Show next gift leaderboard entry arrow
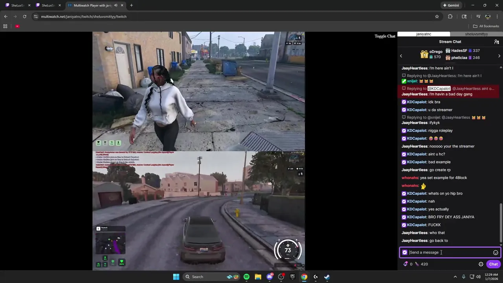Image resolution: width=503 pixels, height=283 pixels. (499, 56)
